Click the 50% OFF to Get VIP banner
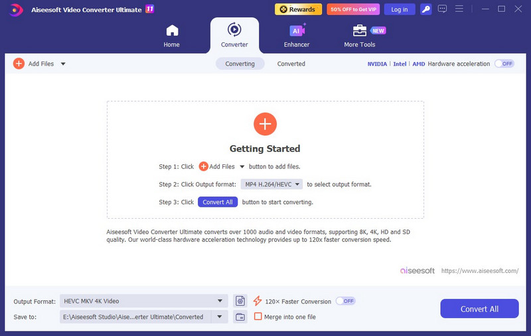 point(353,9)
